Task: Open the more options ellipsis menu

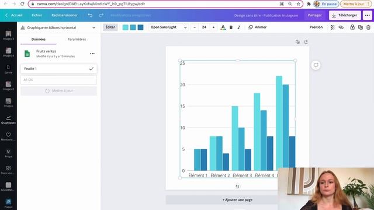Action: 368,15
